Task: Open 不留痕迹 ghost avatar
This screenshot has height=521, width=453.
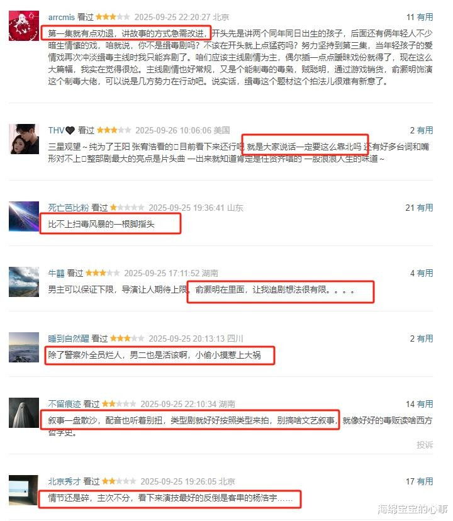Action: 24,413
